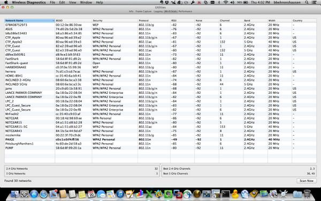The width and height of the screenshot is (321, 201).
Task: Open the Wireless Diagnostics application menu
Action: [x=29, y=3]
